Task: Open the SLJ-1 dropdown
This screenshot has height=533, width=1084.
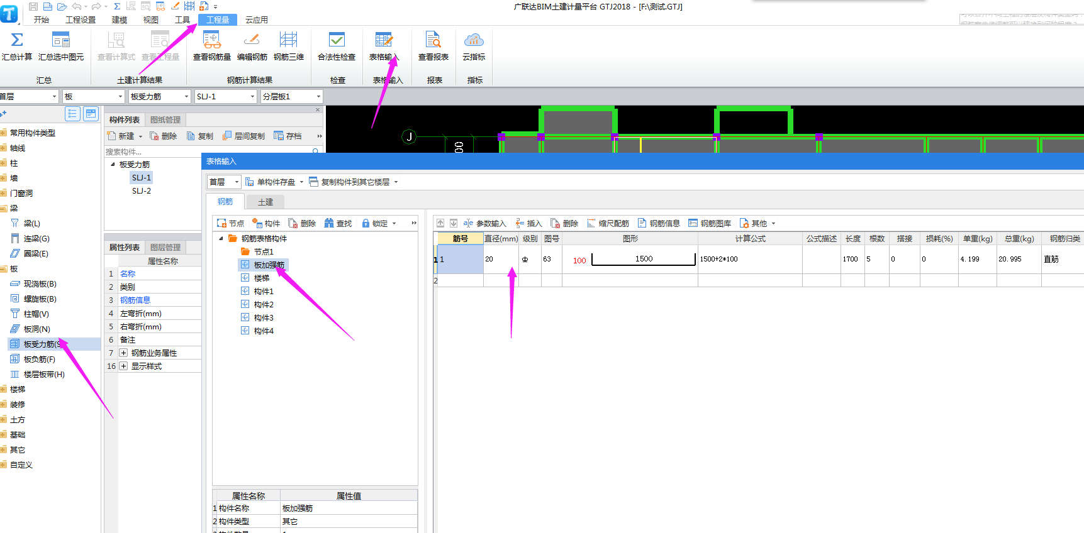Action: click(253, 96)
